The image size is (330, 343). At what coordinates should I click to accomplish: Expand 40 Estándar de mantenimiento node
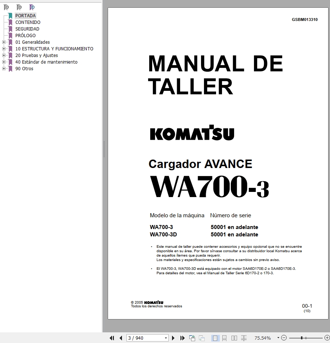4,62
